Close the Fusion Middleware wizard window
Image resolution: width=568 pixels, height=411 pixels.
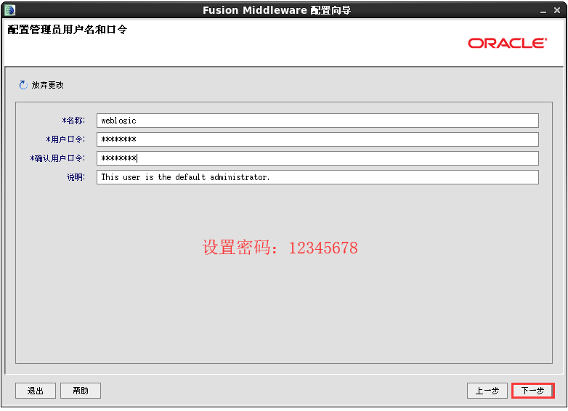[557, 10]
